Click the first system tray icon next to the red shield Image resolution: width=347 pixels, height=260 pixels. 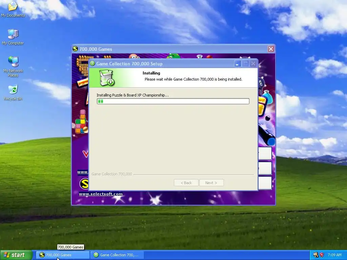pos(315,255)
